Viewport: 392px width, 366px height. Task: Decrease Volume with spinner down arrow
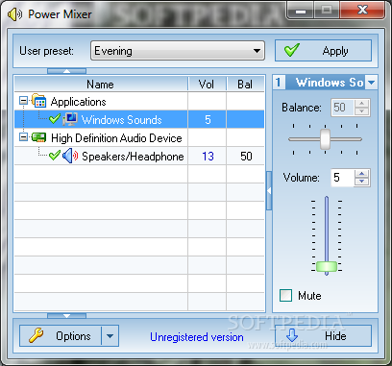pyautogui.click(x=362, y=182)
